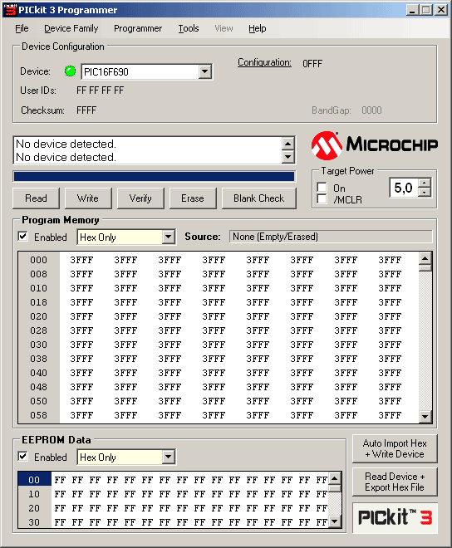
Task: Expand the PIC16F690 device dropdown
Action: click(205, 72)
